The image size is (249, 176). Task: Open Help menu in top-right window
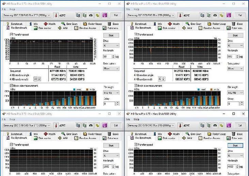[136, 10]
